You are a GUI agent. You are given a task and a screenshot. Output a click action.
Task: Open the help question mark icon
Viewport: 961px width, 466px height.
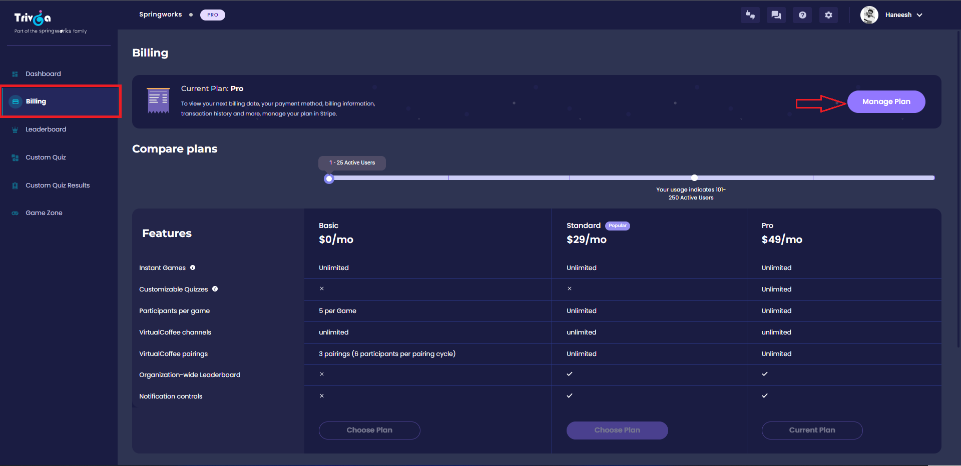[802, 15]
